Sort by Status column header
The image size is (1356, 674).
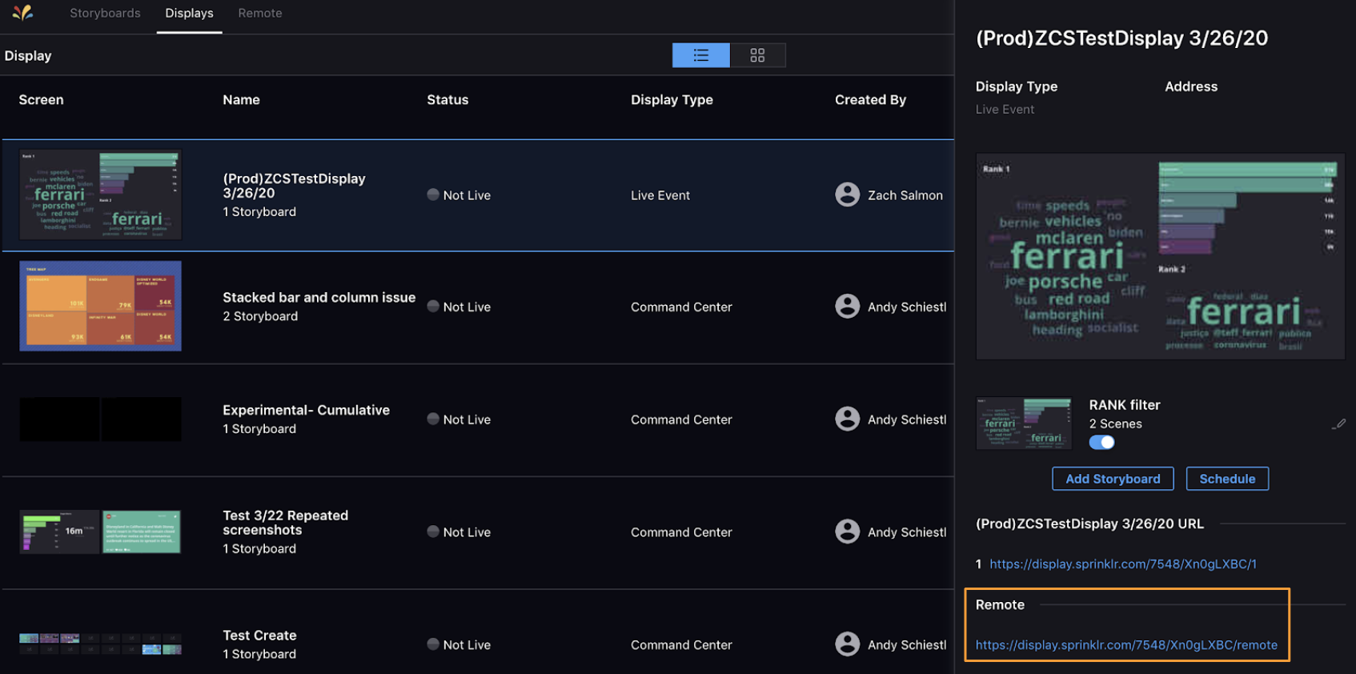[x=447, y=100]
